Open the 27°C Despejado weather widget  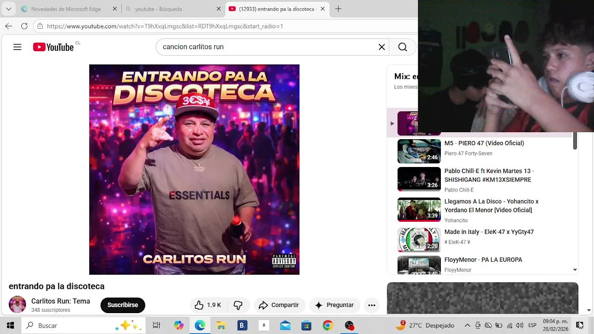point(425,326)
